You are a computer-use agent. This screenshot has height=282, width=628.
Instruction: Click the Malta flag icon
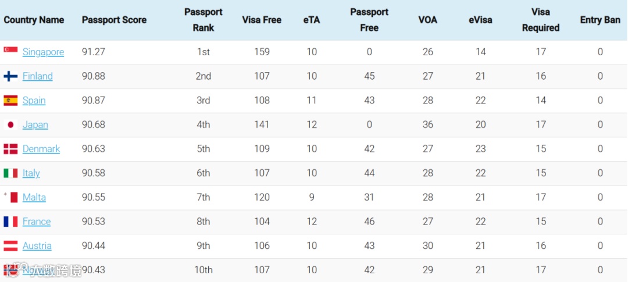tap(10, 197)
